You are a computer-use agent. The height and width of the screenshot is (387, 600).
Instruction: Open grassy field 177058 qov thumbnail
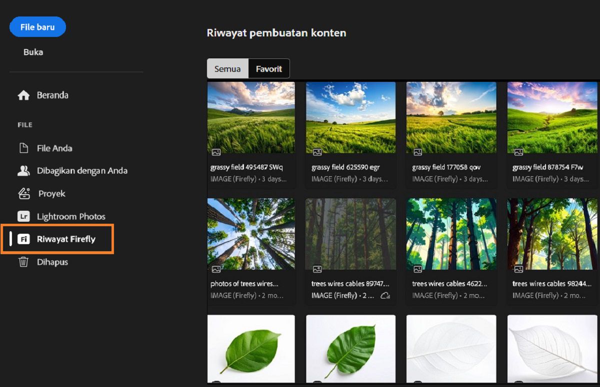(451, 118)
